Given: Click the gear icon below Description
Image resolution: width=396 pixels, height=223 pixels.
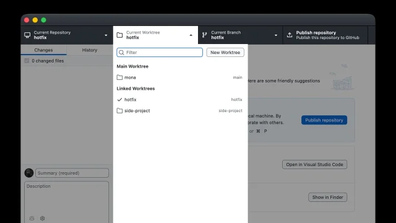Looking at the screenshot, I should [x=43, y=218].
